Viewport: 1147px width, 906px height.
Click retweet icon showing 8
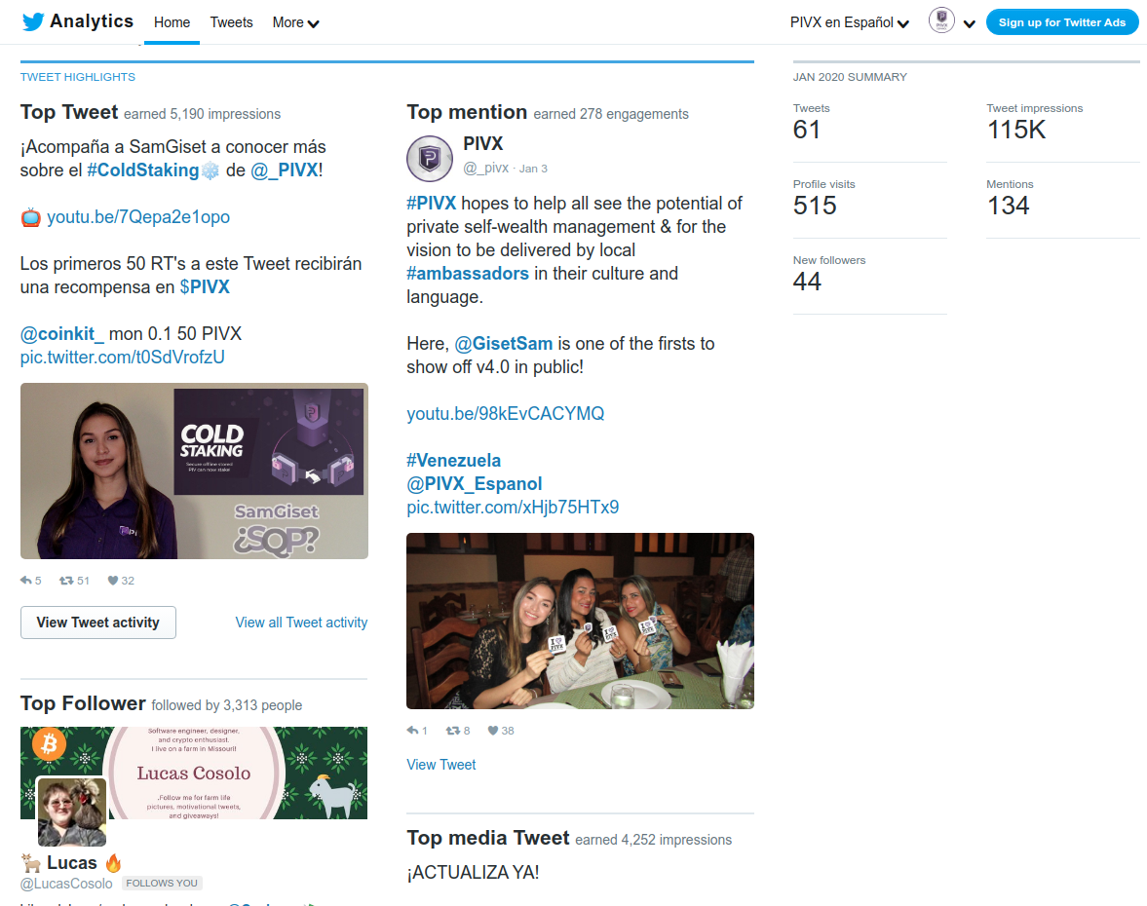coord(453,731)
